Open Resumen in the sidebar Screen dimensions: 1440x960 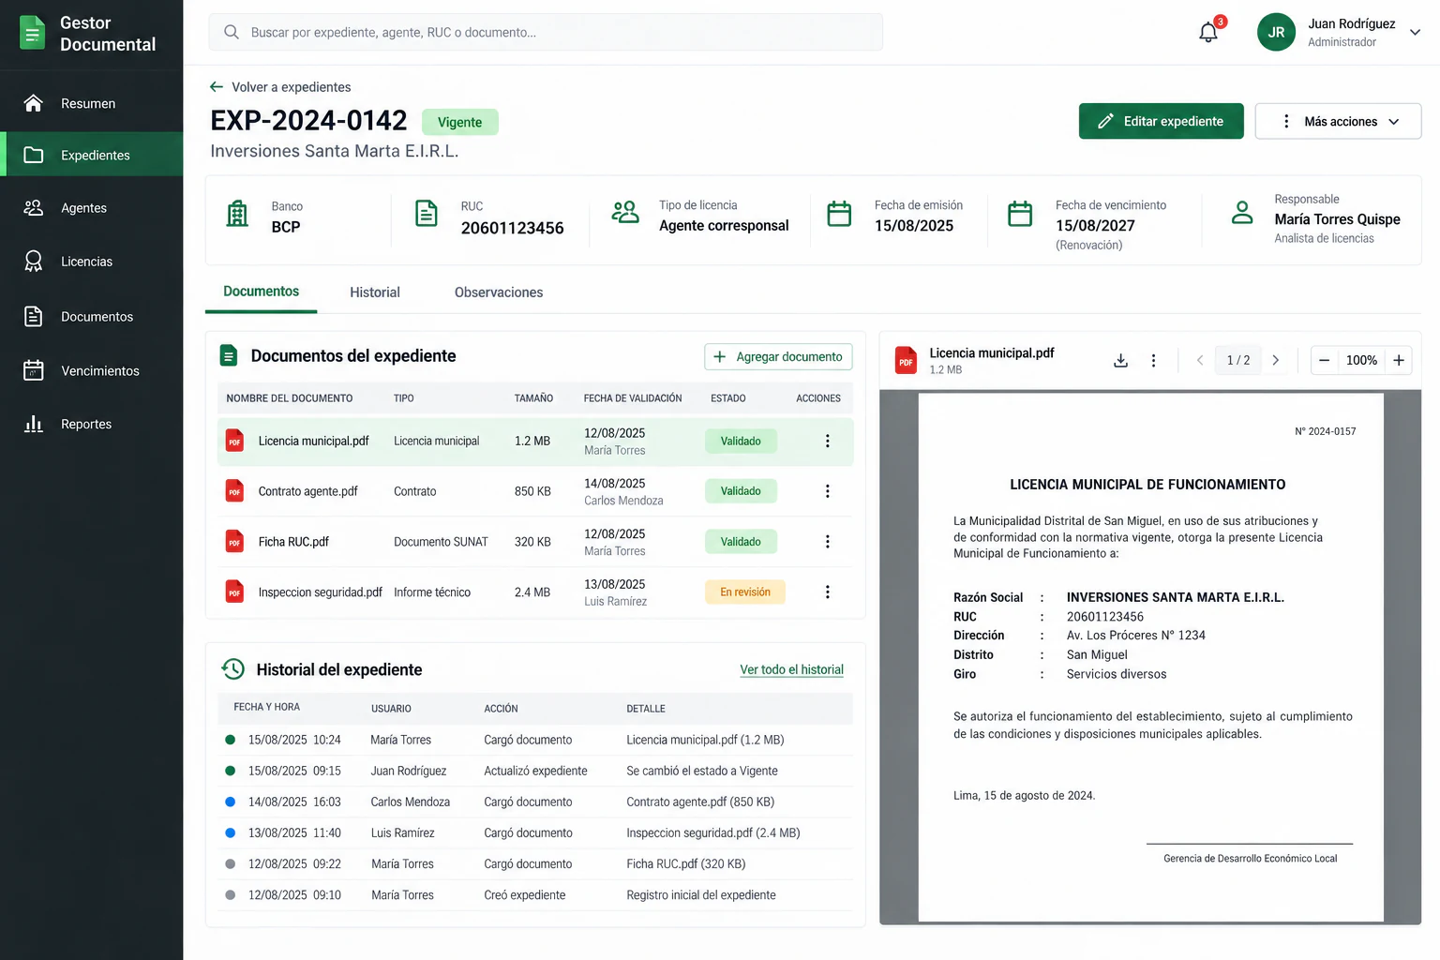click(91, 103)
